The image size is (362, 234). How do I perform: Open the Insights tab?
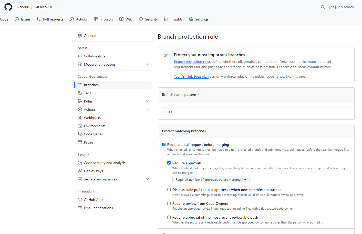pos(173,19)
